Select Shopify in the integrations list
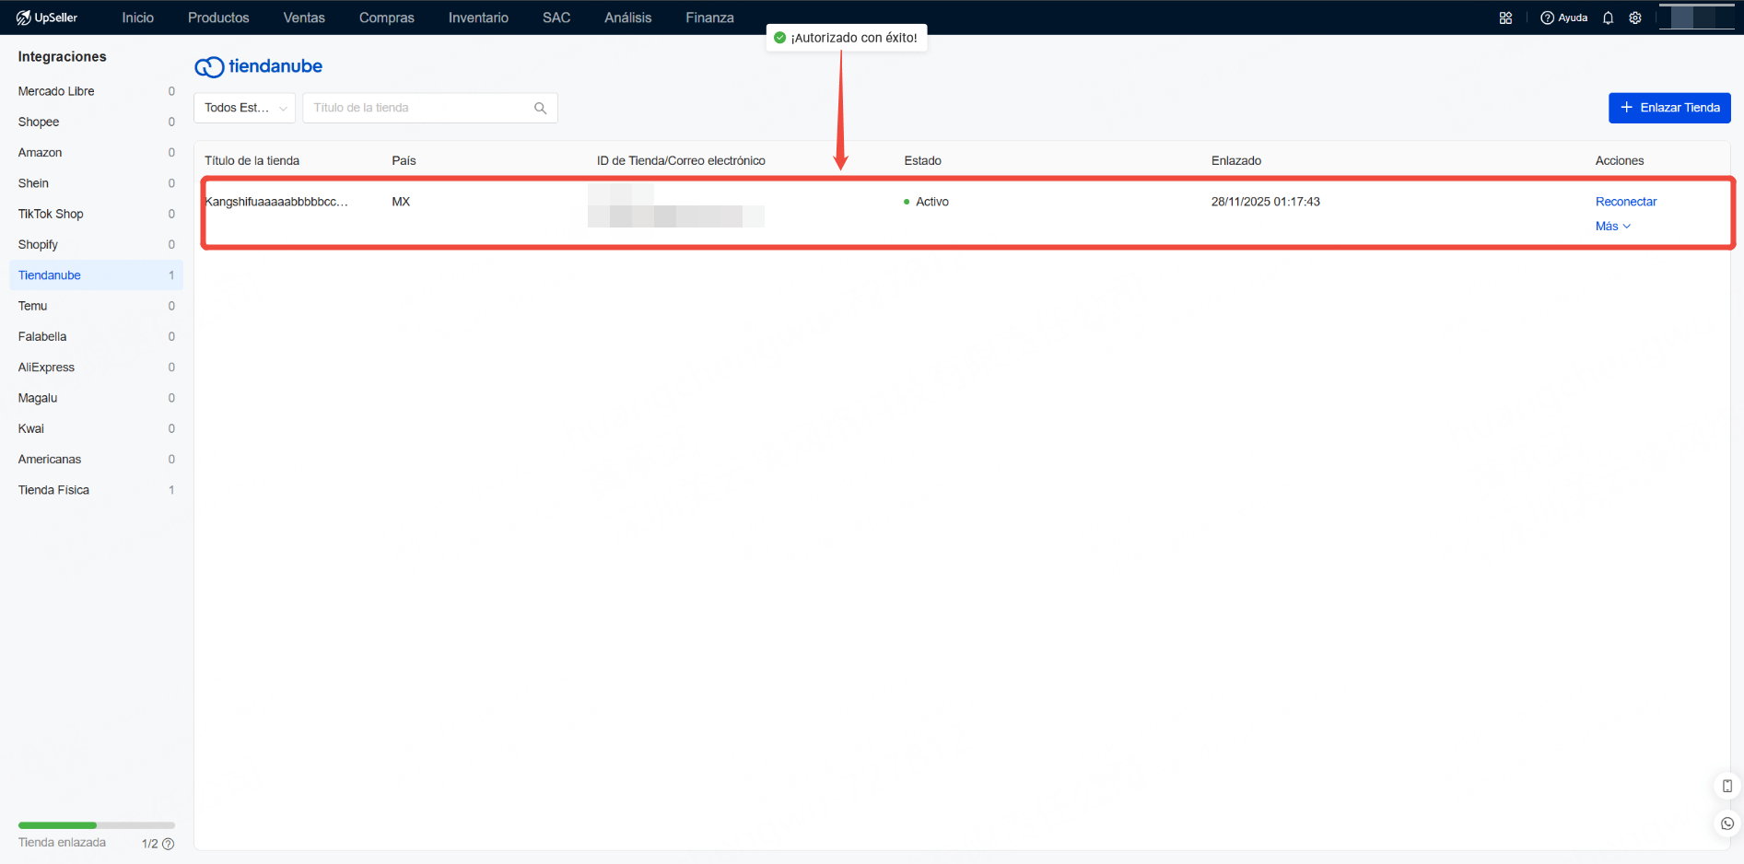 [38, 244]
